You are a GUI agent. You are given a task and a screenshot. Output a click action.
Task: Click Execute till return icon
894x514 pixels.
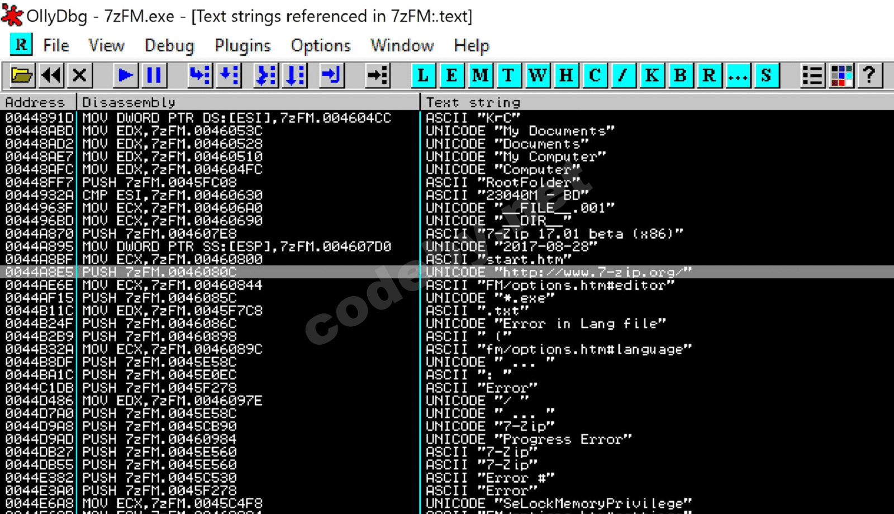point(331,75)
